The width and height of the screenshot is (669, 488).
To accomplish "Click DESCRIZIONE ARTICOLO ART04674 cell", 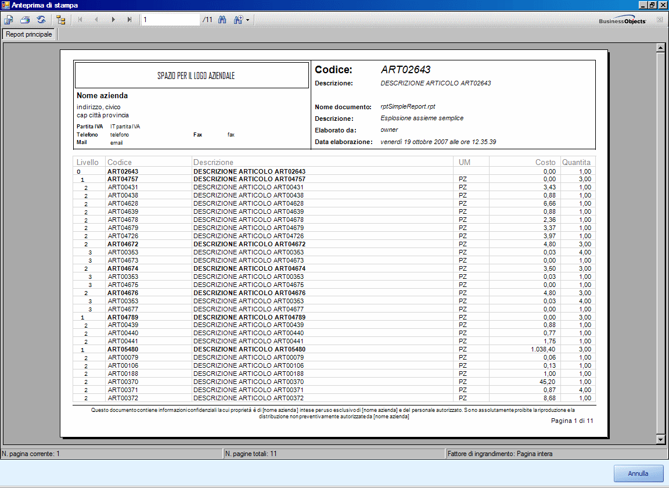I will (x=250, y=268).
